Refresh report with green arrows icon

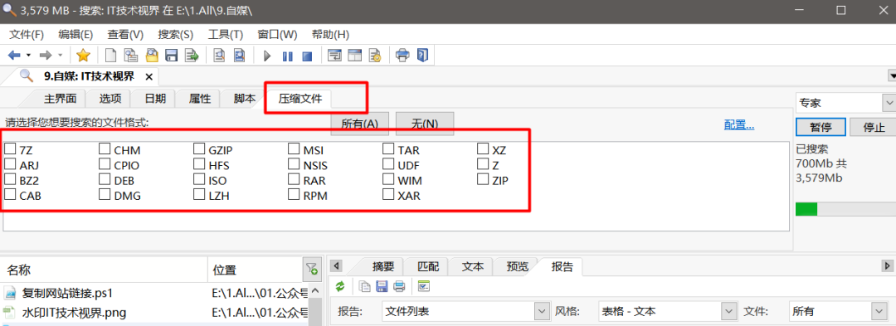pyautogui.click(x=341, y=286)
